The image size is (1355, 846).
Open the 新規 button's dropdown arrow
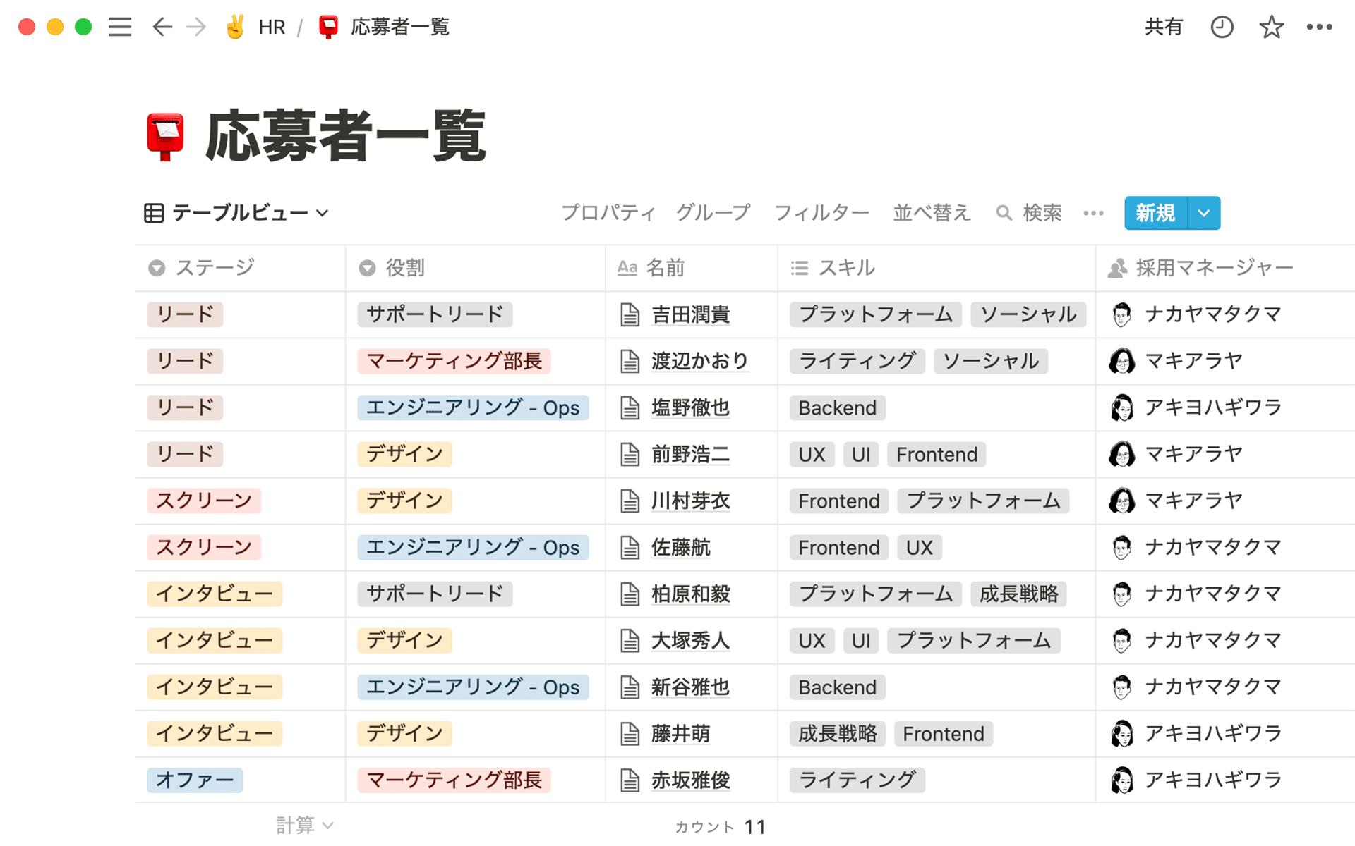pyautogui.click(x=1203, y=213)
